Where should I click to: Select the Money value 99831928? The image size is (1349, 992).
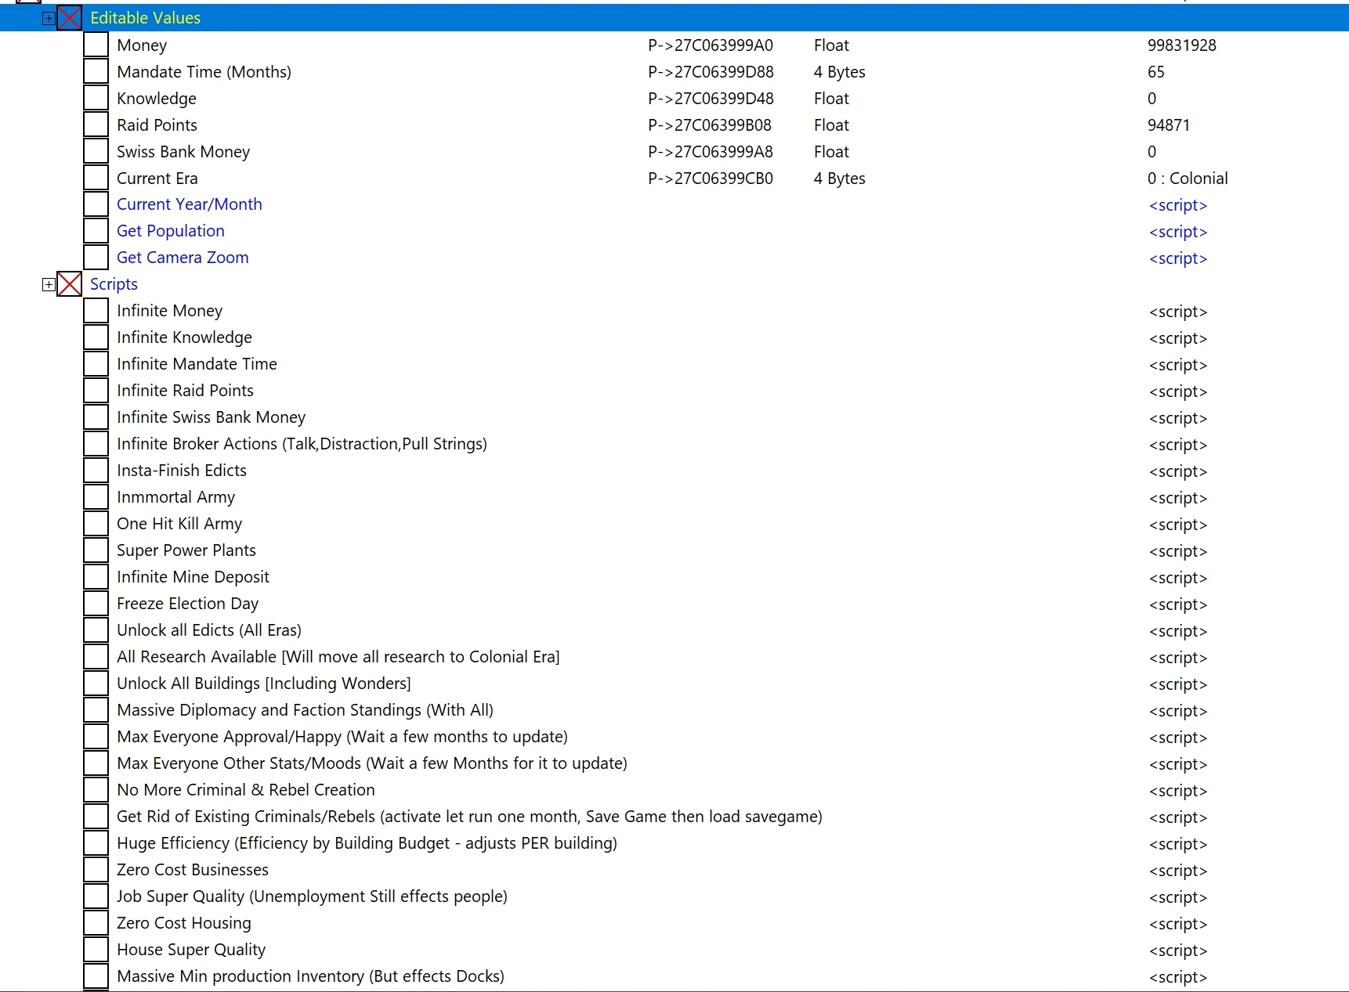[1181, 45]
